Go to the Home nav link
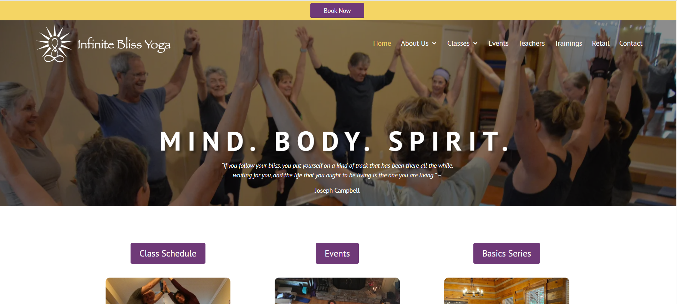 (382, 43)
